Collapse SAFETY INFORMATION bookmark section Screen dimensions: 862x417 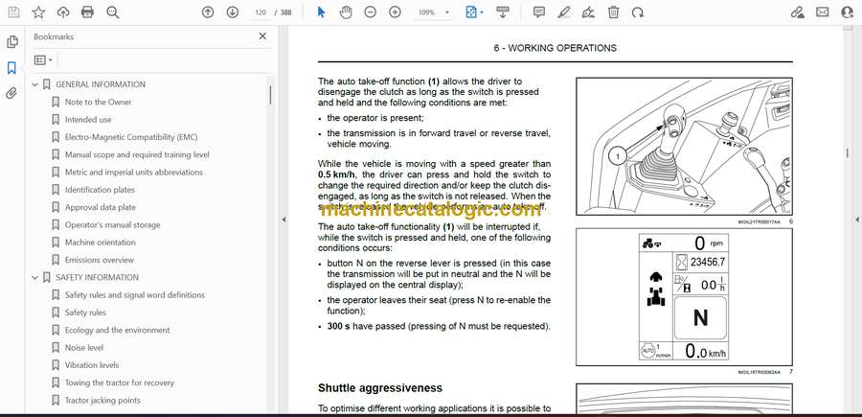click(34, 278)
